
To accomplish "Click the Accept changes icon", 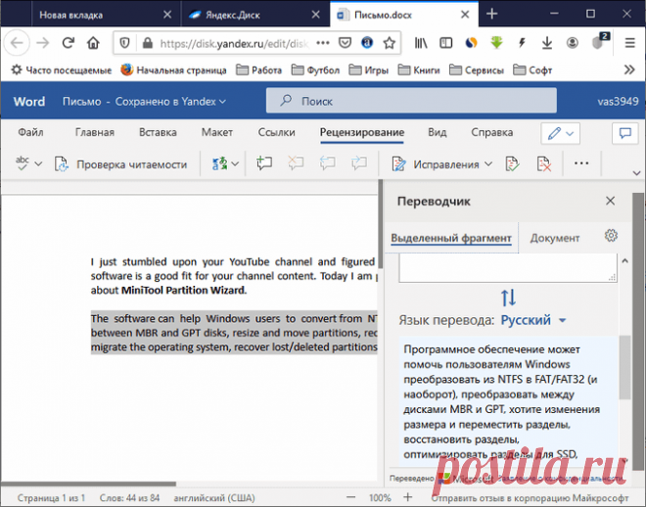I will [512, 163].
